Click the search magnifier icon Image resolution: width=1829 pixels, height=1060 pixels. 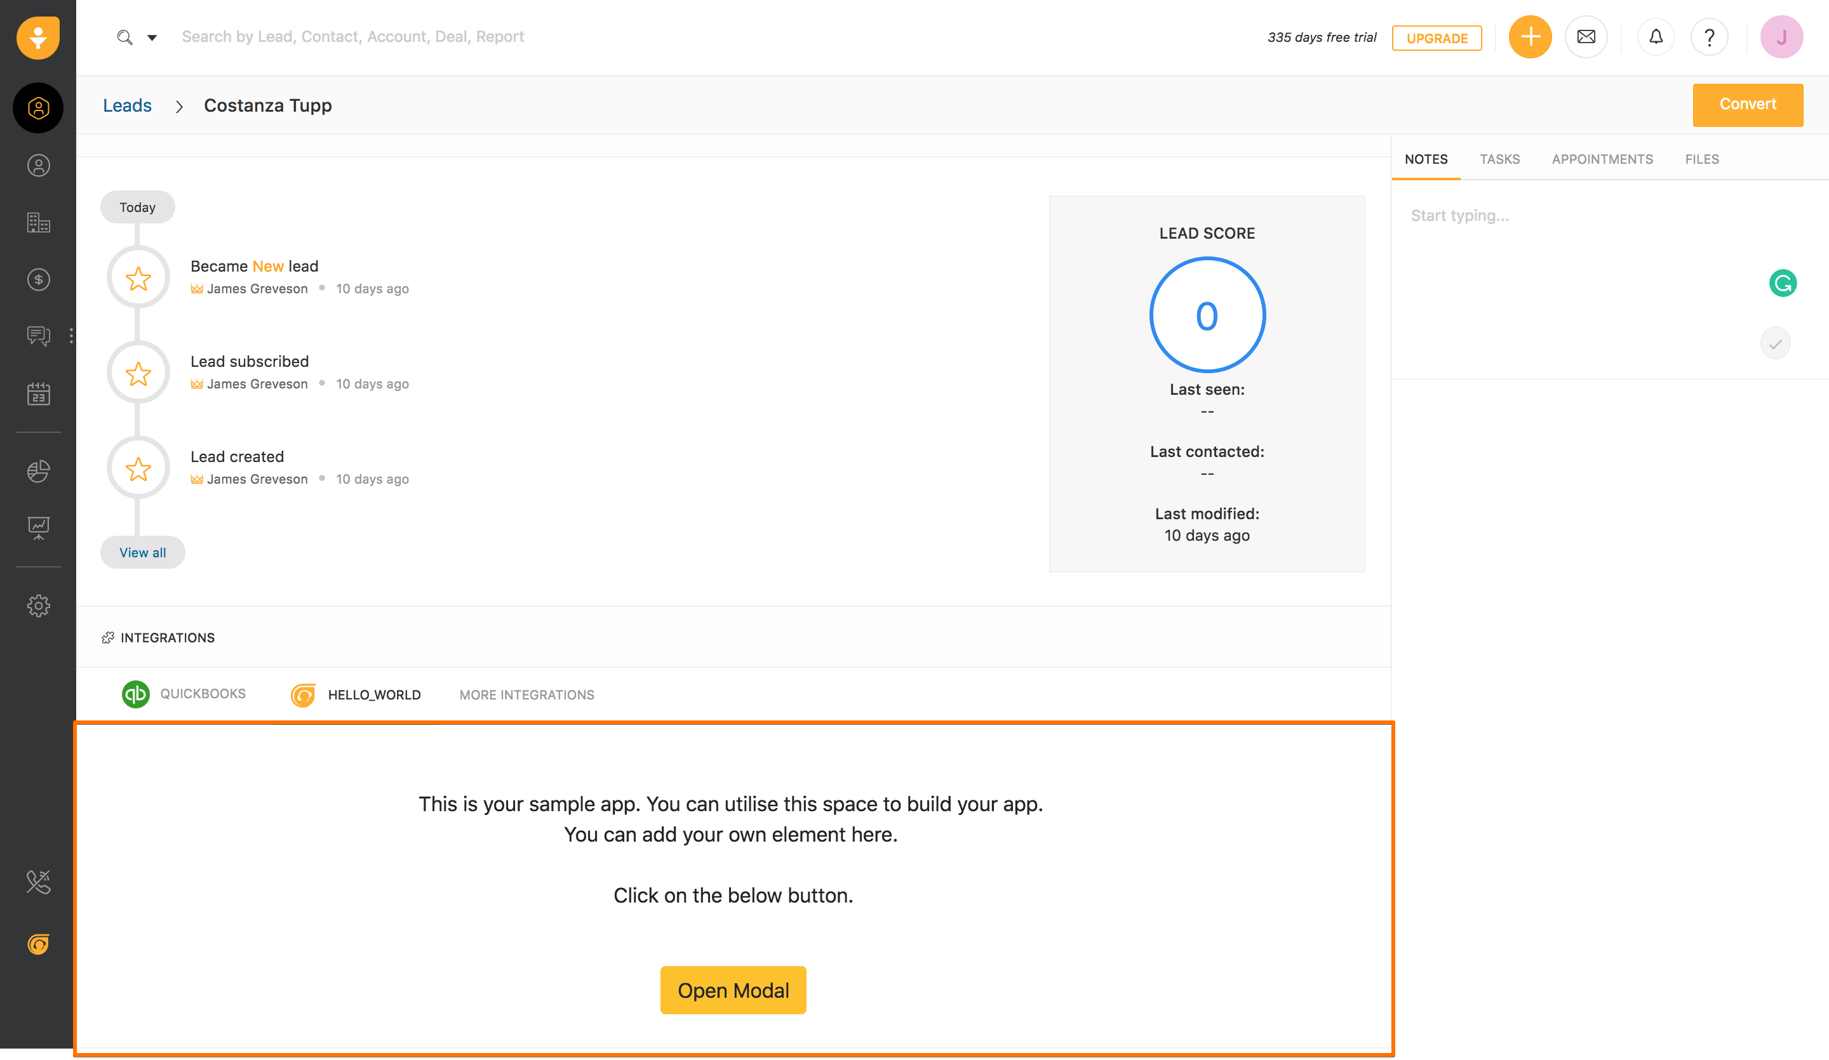click(125, 37)
